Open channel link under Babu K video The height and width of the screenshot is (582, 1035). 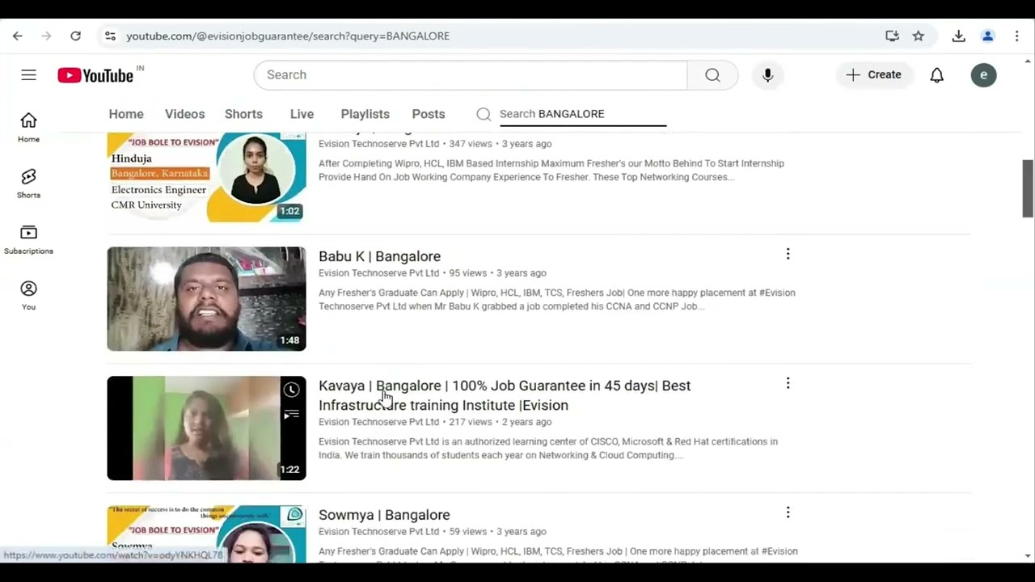click(x=378, y=273)
